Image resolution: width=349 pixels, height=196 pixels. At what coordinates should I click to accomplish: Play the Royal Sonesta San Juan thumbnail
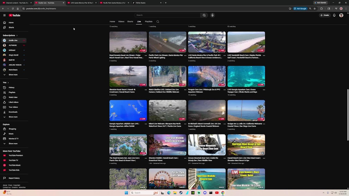(x=128, y=145)
